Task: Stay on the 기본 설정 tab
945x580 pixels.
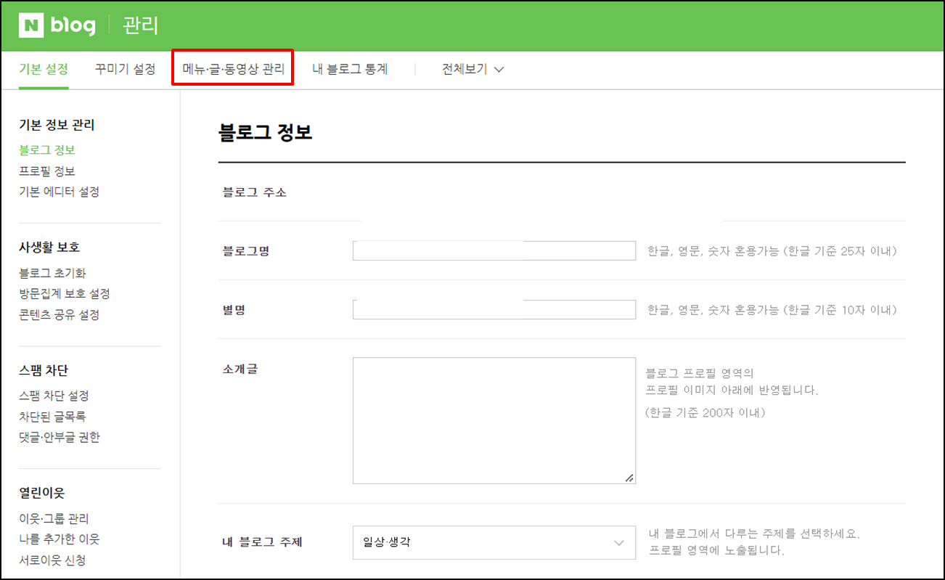Action: tap(44, 69)
